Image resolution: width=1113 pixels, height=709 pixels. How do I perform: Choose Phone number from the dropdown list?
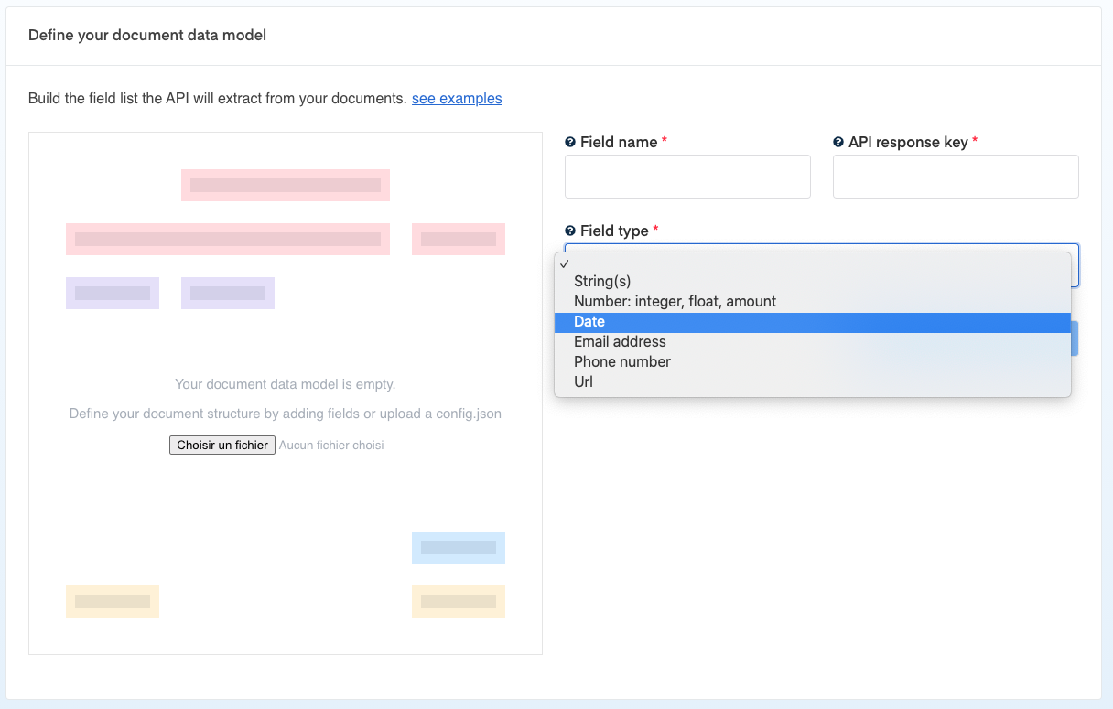(622, 361)
